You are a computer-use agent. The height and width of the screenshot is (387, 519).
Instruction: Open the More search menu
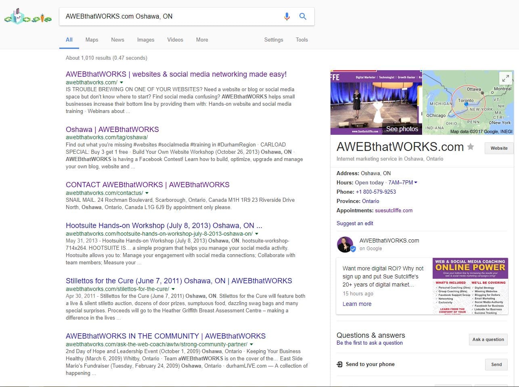(202, 40)
